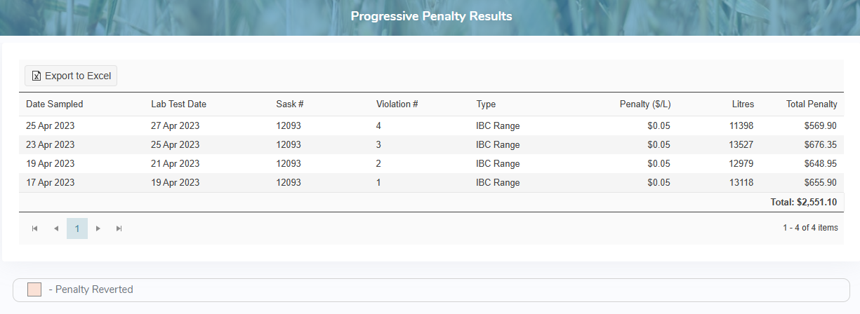Click the Export to Excel button
Viewport: 860px width, 314px height.
coord(71,76)
